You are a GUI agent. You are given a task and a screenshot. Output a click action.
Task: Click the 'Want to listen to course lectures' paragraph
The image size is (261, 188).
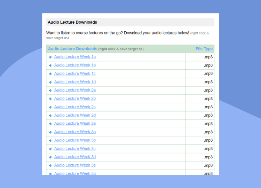(x=127, y=35)
